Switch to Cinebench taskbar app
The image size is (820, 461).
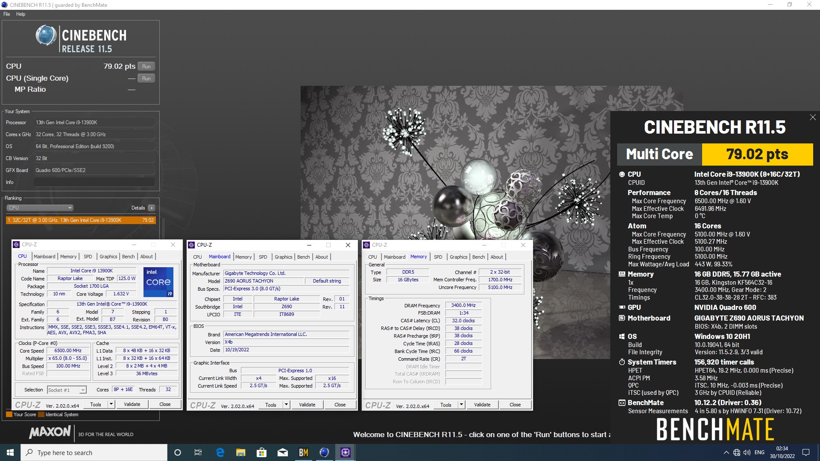324,452
